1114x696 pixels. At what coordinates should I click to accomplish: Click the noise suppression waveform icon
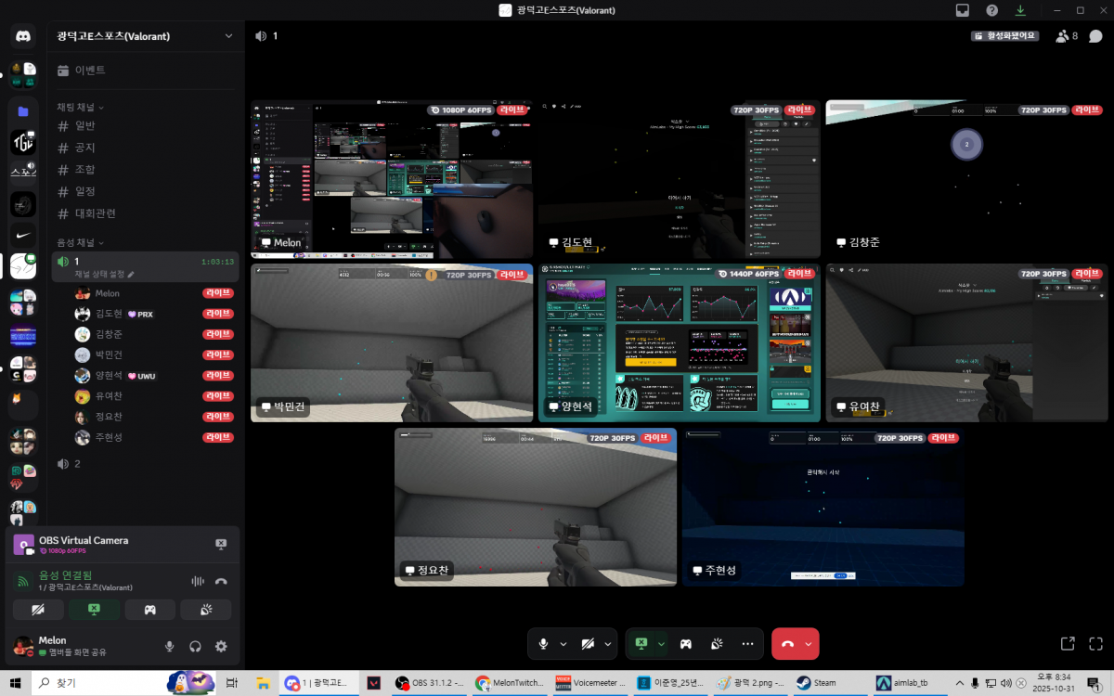(x=197, y=581)
